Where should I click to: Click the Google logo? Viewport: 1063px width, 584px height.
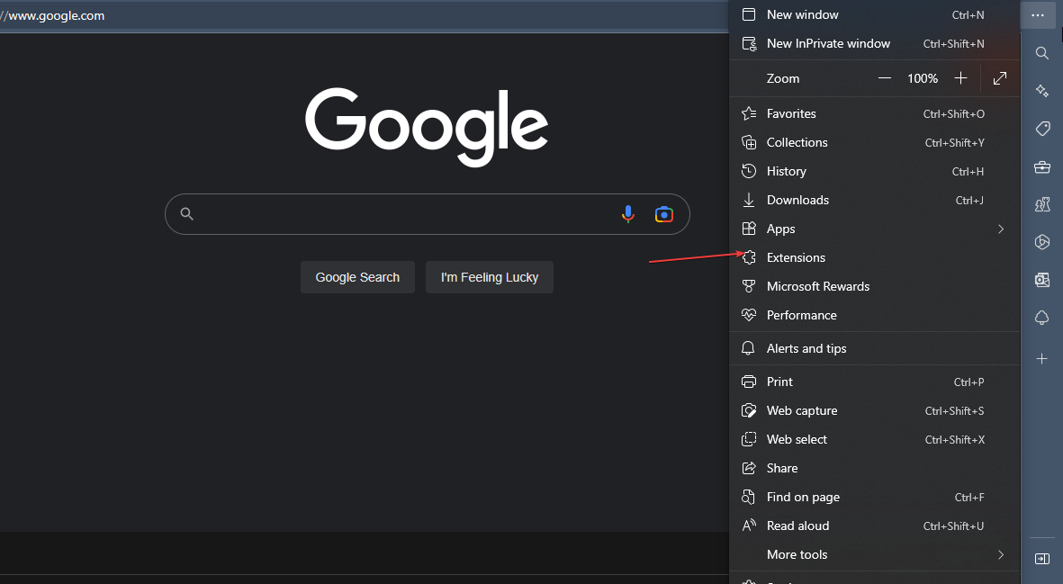click(x=427, y=127)
